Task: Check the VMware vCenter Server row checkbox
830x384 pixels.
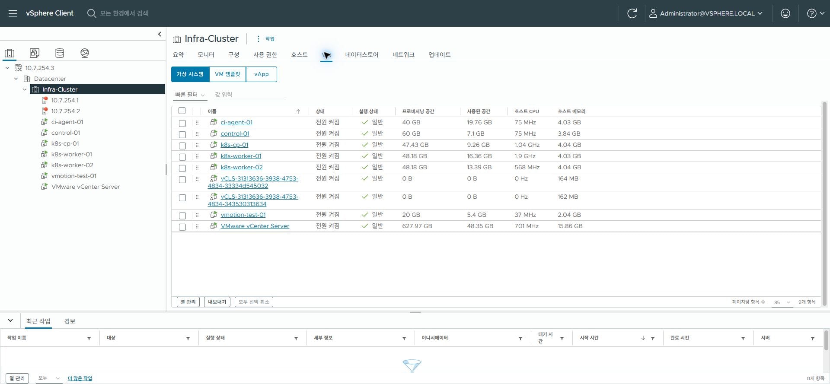Action: click(x=182, y=227)
